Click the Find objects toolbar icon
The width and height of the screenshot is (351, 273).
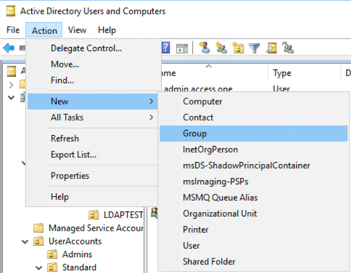[271, 48]
